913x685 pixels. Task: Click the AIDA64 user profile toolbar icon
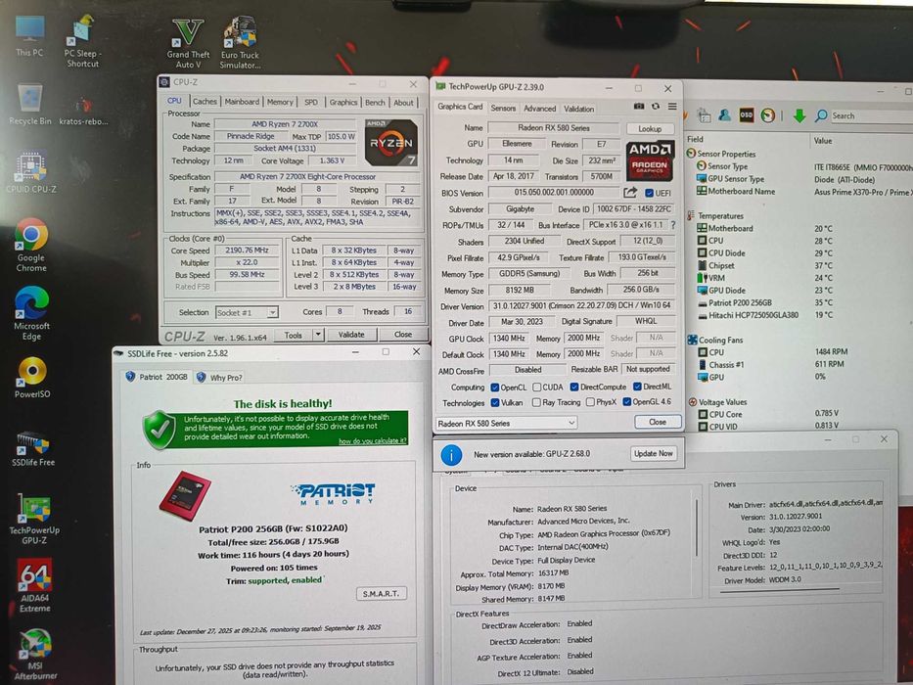point(725,115)
